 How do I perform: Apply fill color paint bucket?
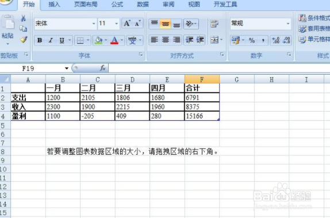point(98,40)
